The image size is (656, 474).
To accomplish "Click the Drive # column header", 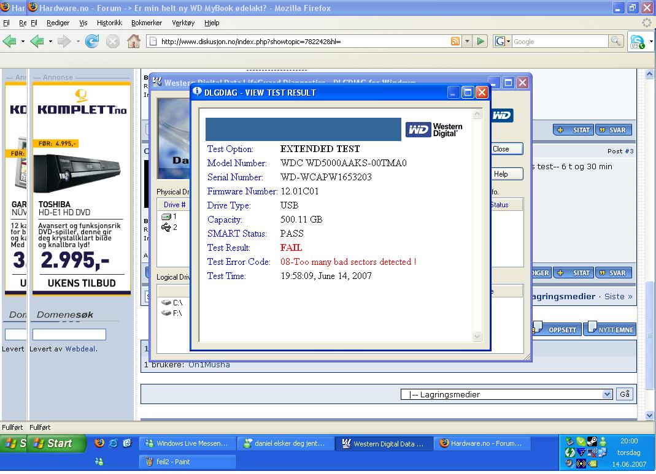I will pos(174,204).
